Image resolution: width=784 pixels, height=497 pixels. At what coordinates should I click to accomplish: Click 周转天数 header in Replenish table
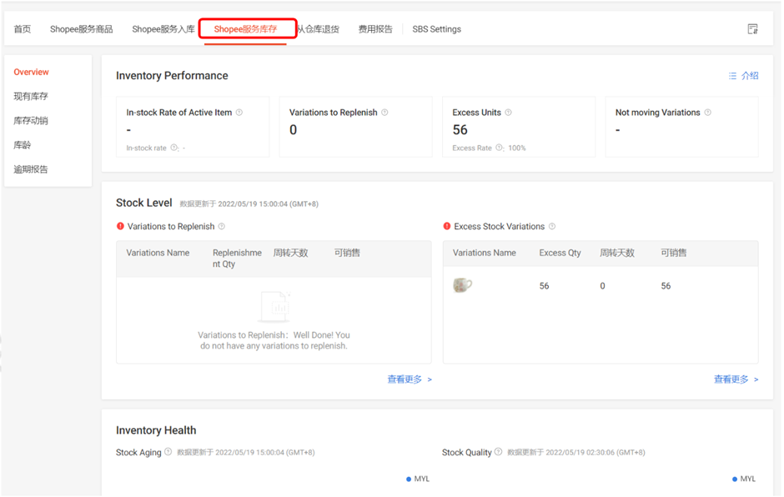290,253
